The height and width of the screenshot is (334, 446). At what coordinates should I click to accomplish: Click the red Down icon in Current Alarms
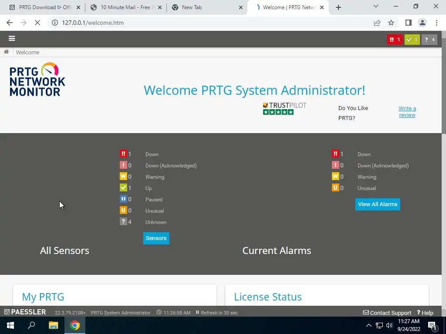(x=335, y=154)
